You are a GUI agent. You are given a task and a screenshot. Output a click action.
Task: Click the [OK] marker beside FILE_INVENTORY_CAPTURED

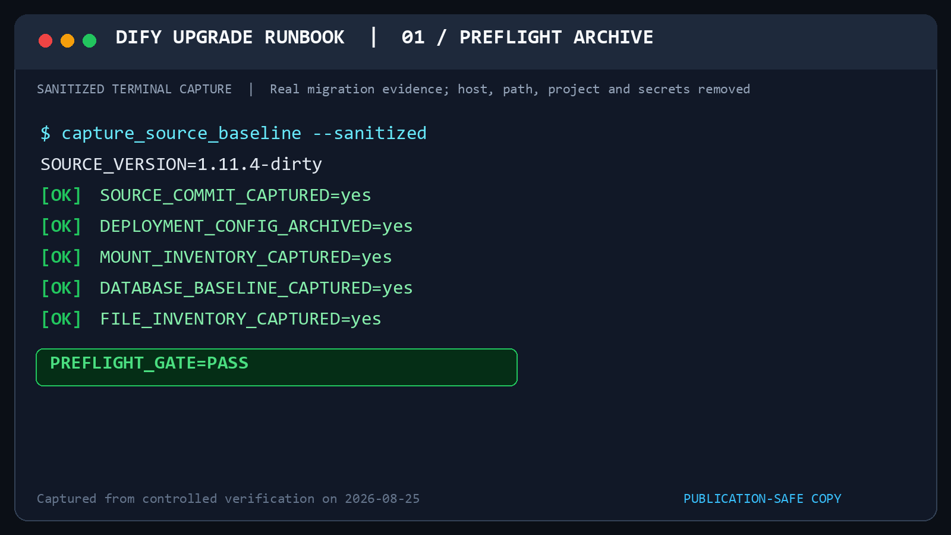point(61,319)
